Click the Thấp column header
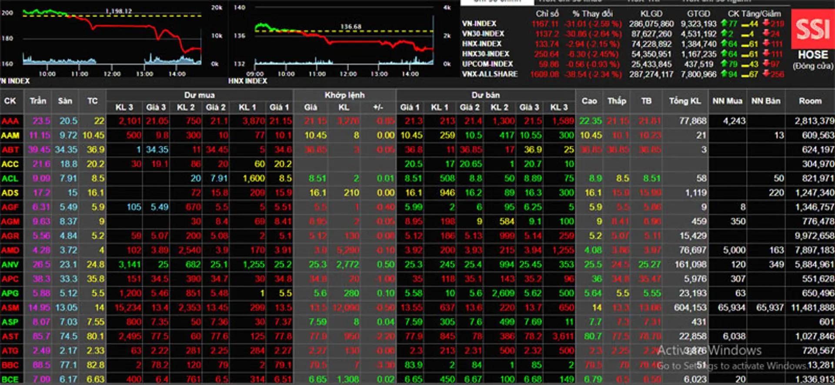The width and height of the screenshot is (835, 385). (x=617, y=101)
